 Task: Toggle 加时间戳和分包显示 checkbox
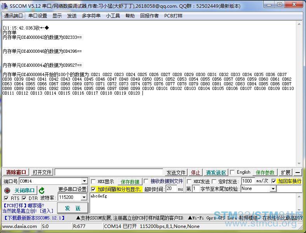93,189
